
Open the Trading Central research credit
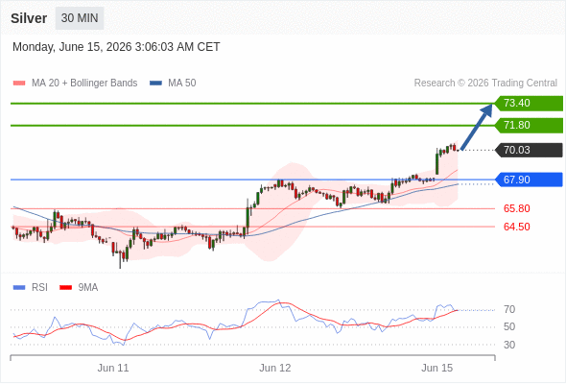pos(485,84)
